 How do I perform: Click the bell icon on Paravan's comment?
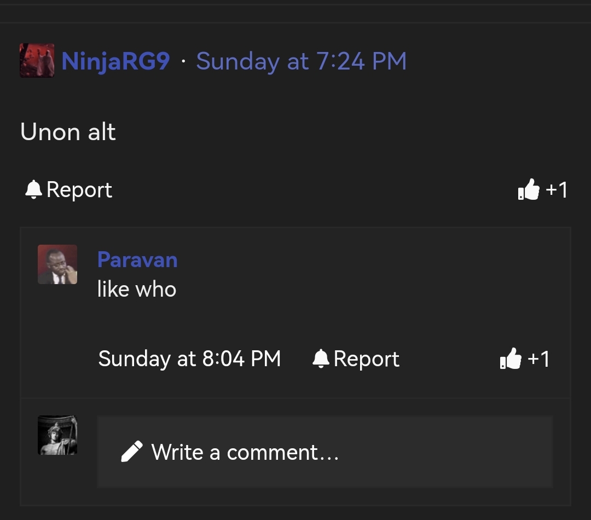[x=321, y=359]
